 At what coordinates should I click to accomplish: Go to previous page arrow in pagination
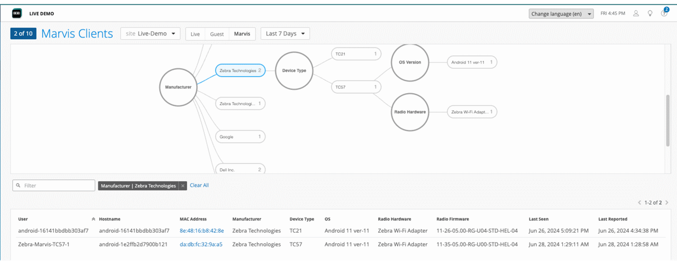(639, 203)
